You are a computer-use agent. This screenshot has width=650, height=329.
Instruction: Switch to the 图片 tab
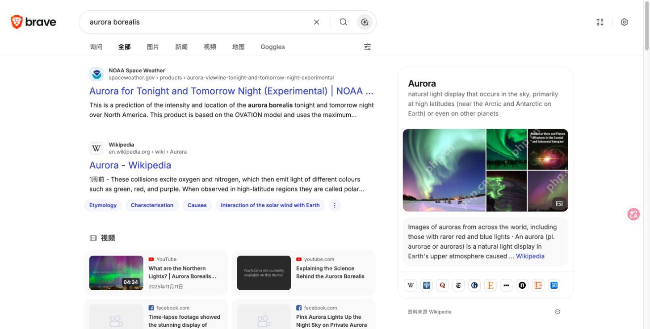(x=153, y=47)
